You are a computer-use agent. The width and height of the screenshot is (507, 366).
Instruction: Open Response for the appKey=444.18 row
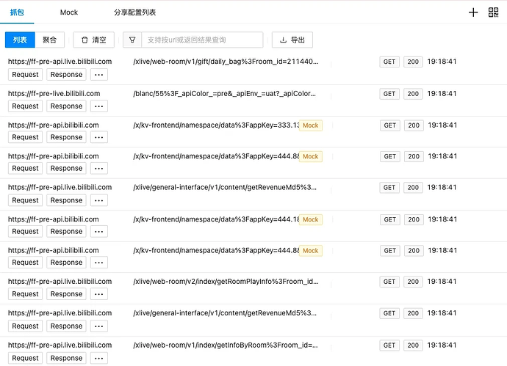pyautogui.click(x=66, y=232)
